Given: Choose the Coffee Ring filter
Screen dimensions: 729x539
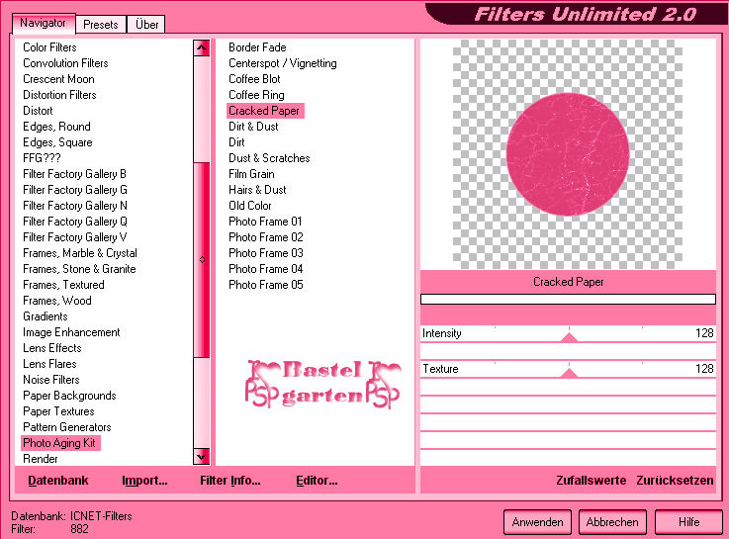Looking at the screenshot, I should point(256,95).
